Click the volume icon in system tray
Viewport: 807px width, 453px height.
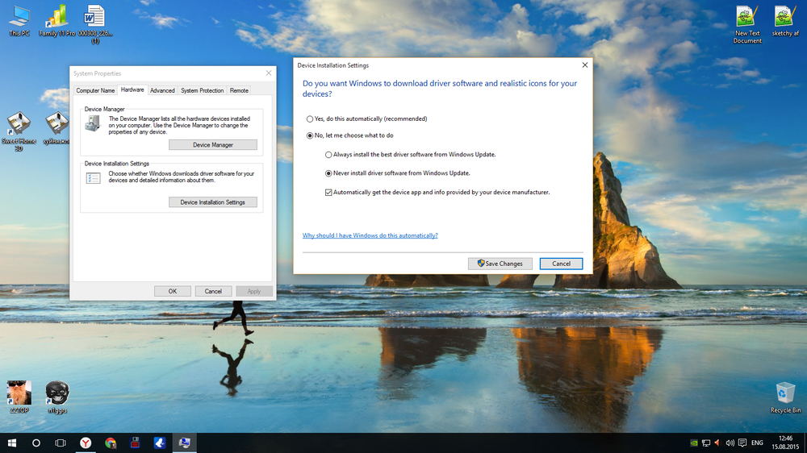(730, 443)
